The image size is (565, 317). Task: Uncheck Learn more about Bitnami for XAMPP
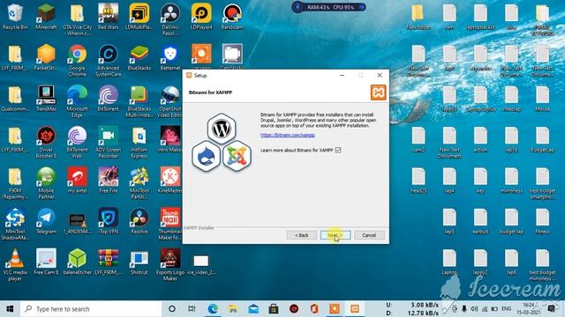[338, 150]
